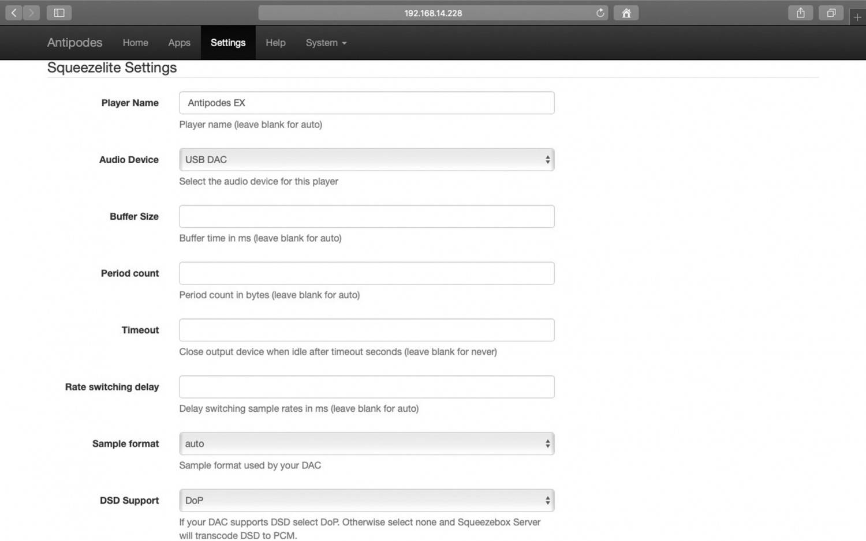The width and height of the screenshot is (866, 541).
Task: Click the Rate switching delay input field
Action: pos(367,387)
